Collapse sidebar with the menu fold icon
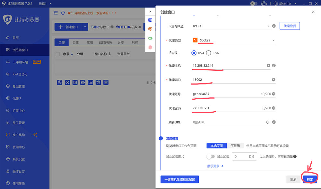The image size is (321, 189). (x=56, y=13)
